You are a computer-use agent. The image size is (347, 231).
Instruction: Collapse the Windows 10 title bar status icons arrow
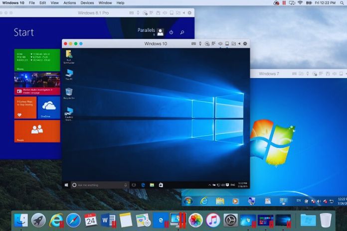coord(239,44)
